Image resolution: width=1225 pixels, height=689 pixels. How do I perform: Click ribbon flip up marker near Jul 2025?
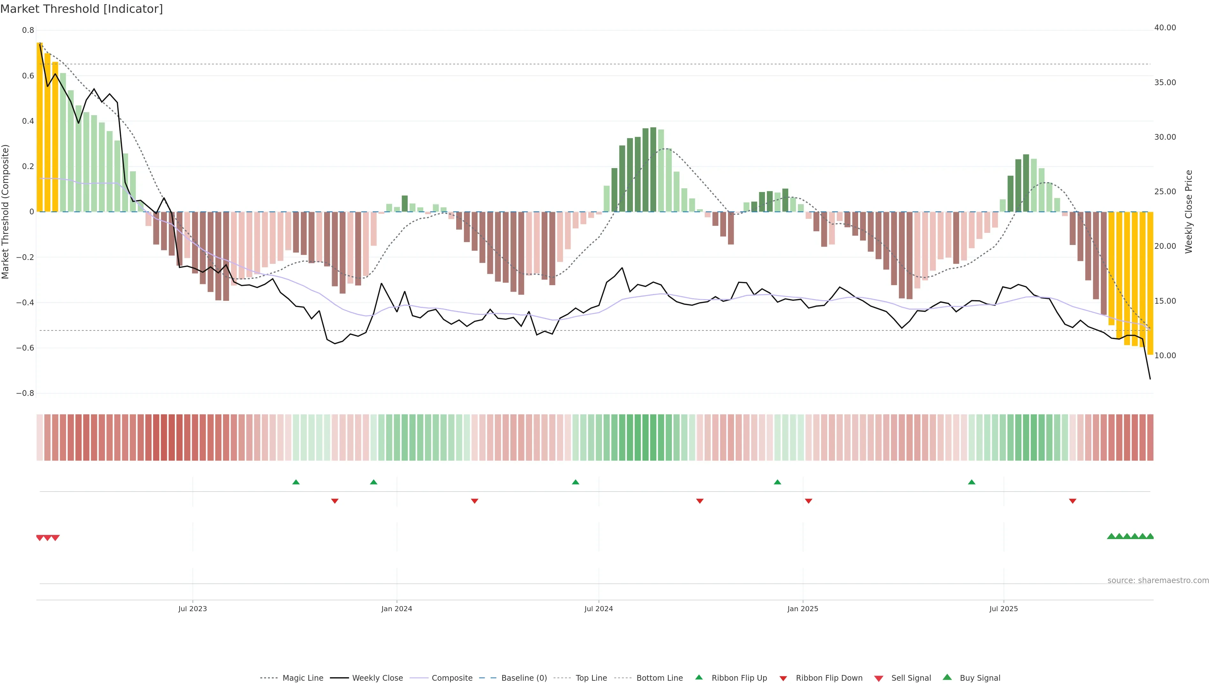971,482
